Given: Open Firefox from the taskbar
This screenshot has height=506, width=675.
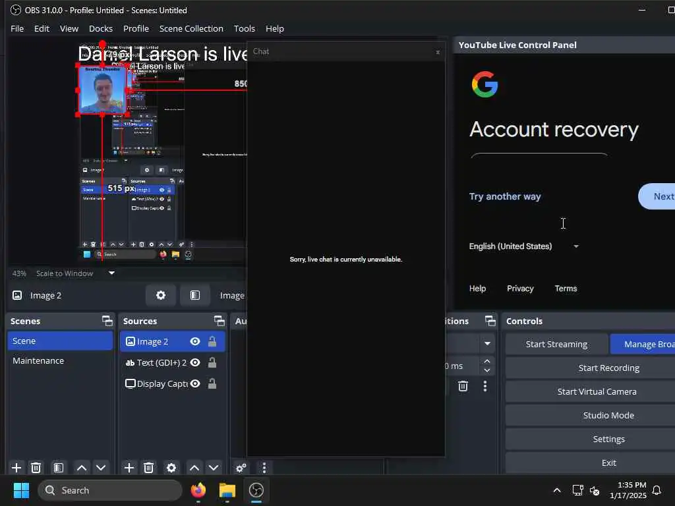Looking at the screenshot, I should 198,490.
